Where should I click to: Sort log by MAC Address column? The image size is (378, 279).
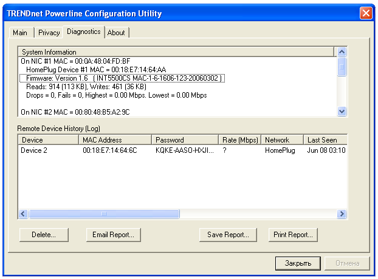pyautogui.click(x=115, y=140)
